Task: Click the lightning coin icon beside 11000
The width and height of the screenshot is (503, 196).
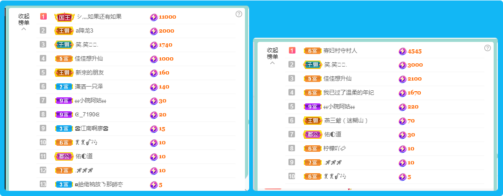Action: pyautogui.click(x=154, y=17)
